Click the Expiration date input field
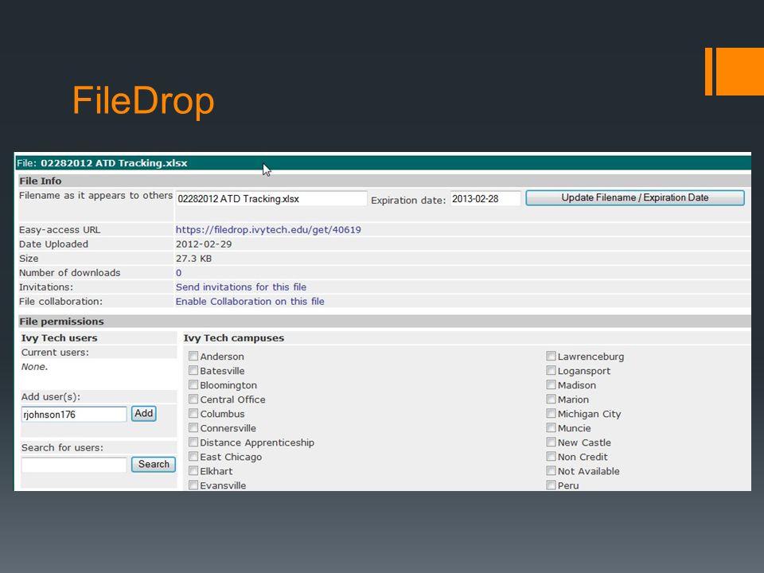The image size is (764, 573). pos(485,199)
